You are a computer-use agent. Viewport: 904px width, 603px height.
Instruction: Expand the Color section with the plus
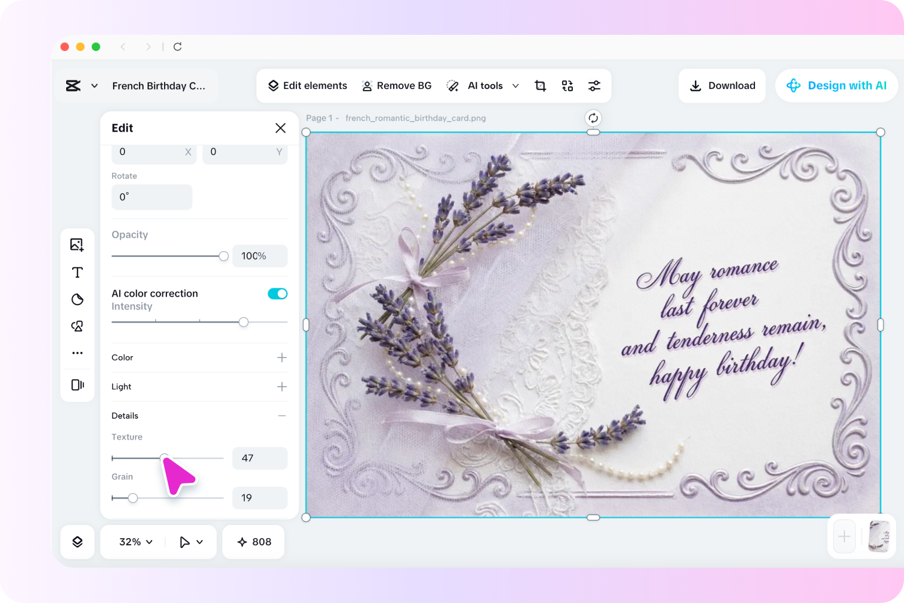click(281, 357)
